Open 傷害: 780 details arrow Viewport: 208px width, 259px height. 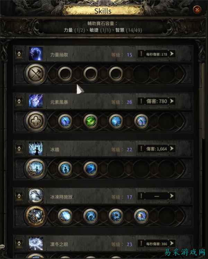172,101
